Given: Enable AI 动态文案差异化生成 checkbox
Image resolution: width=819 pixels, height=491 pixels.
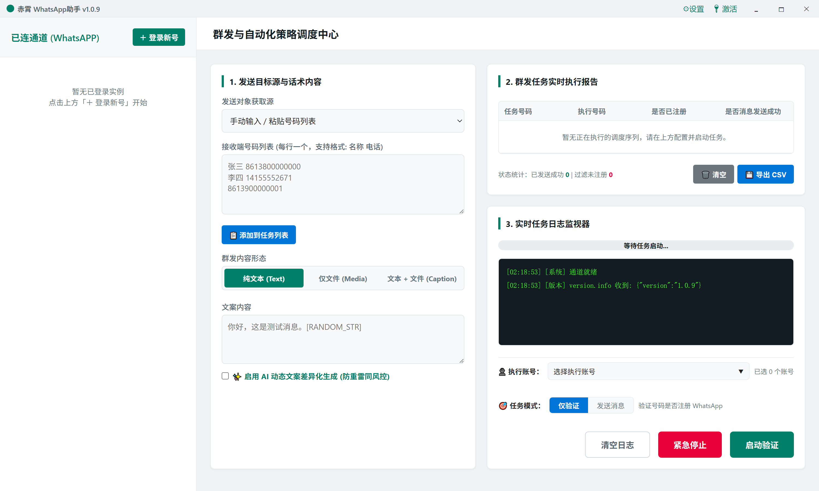Looking at the screenshot, I should pos(225,376).
